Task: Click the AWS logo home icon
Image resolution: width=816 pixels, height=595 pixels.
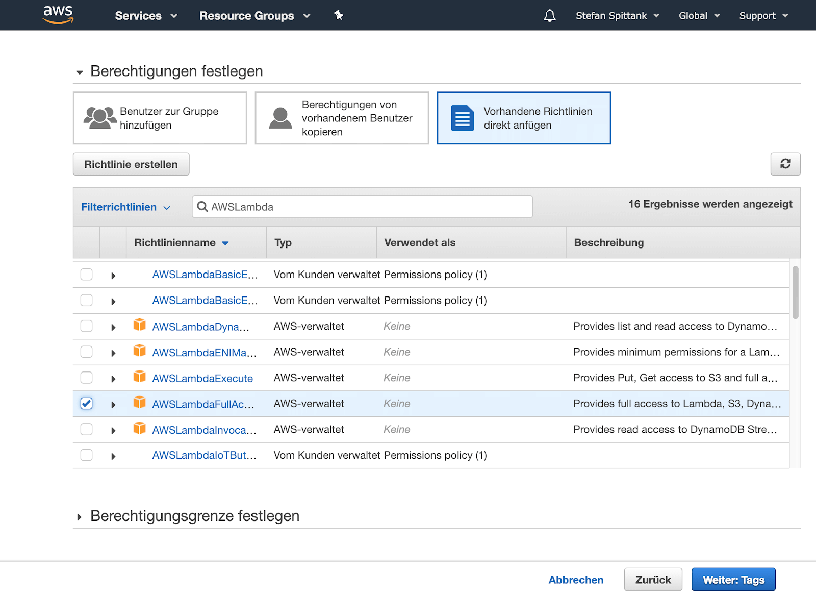Action: (x=58, y=15)
